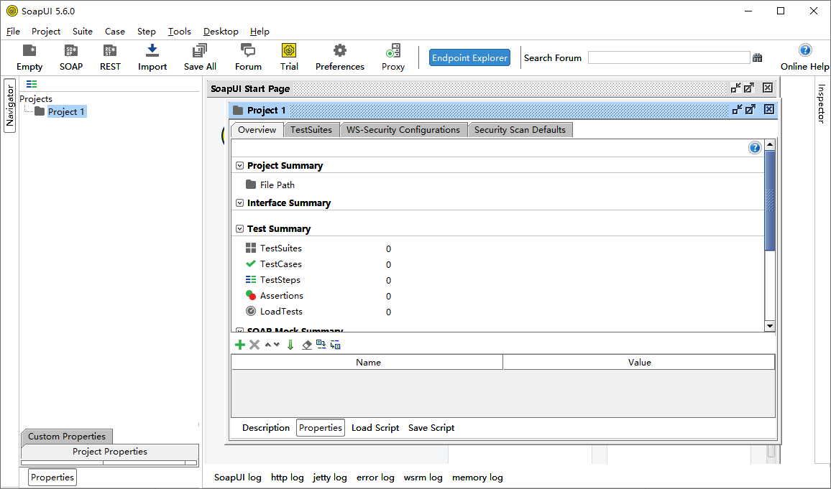
Task: Select the Properties tab in Project 1 window
Action: (320, 428)
